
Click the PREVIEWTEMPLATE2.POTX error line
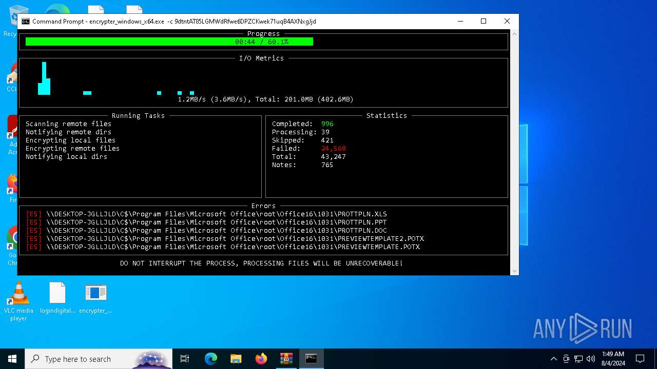[x=225, y=238]
